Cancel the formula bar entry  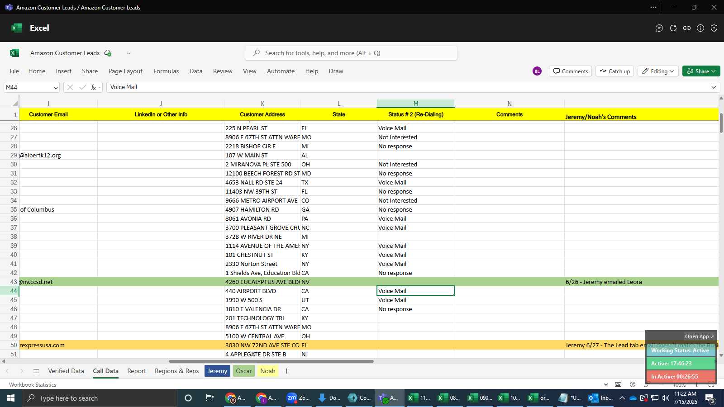70,87
